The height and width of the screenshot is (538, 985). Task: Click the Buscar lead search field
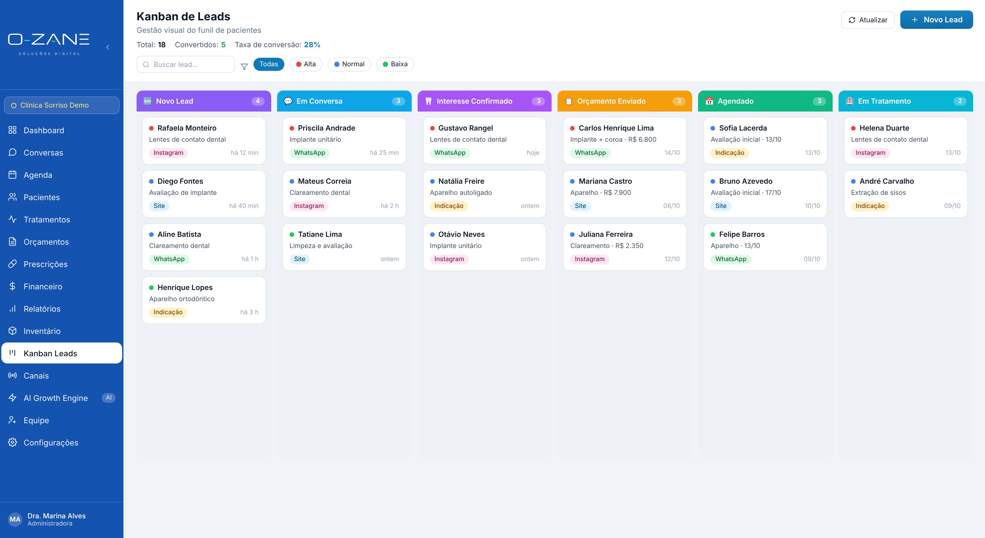point(186,64)
